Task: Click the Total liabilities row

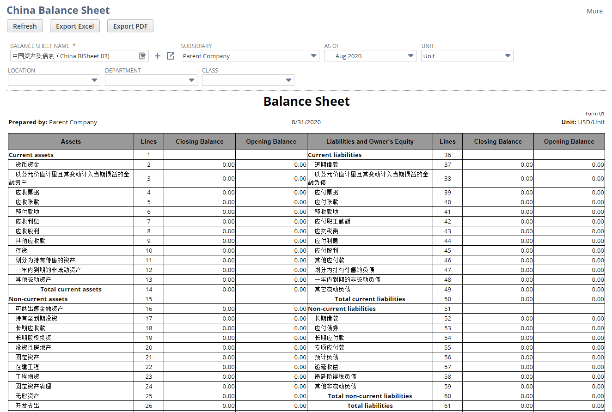Action: pyautogui.click(x=370, y=406)
